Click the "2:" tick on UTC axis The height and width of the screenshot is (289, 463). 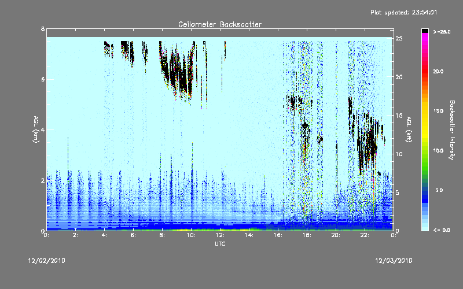tap(75, 235)
